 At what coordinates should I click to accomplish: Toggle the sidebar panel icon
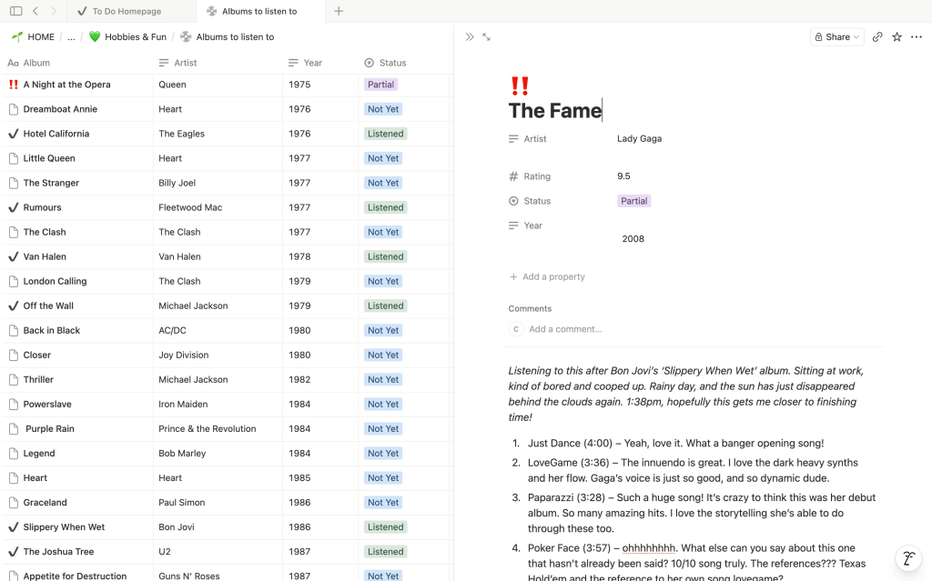15,11
